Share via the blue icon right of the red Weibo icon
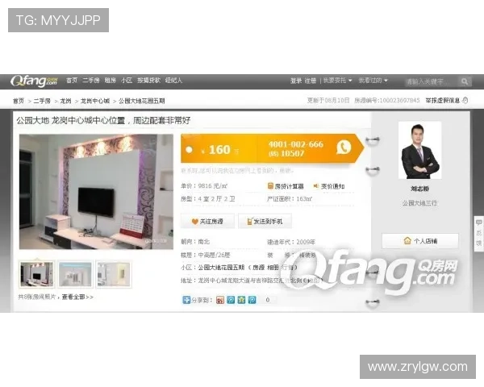The height and width of the screenshot is (387, 484). pyautogui.click(x=231, y=300)
